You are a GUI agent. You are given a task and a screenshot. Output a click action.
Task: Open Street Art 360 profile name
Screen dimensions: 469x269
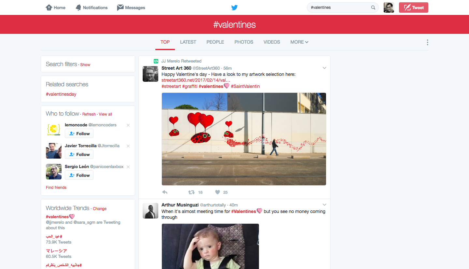point(177,68)
